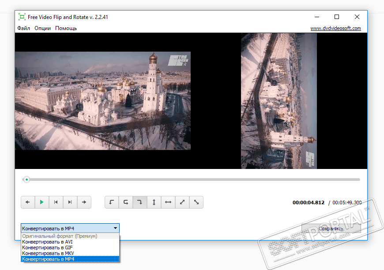Flip along bottom-left to top-right diagonal

click(x=182, y=202)
